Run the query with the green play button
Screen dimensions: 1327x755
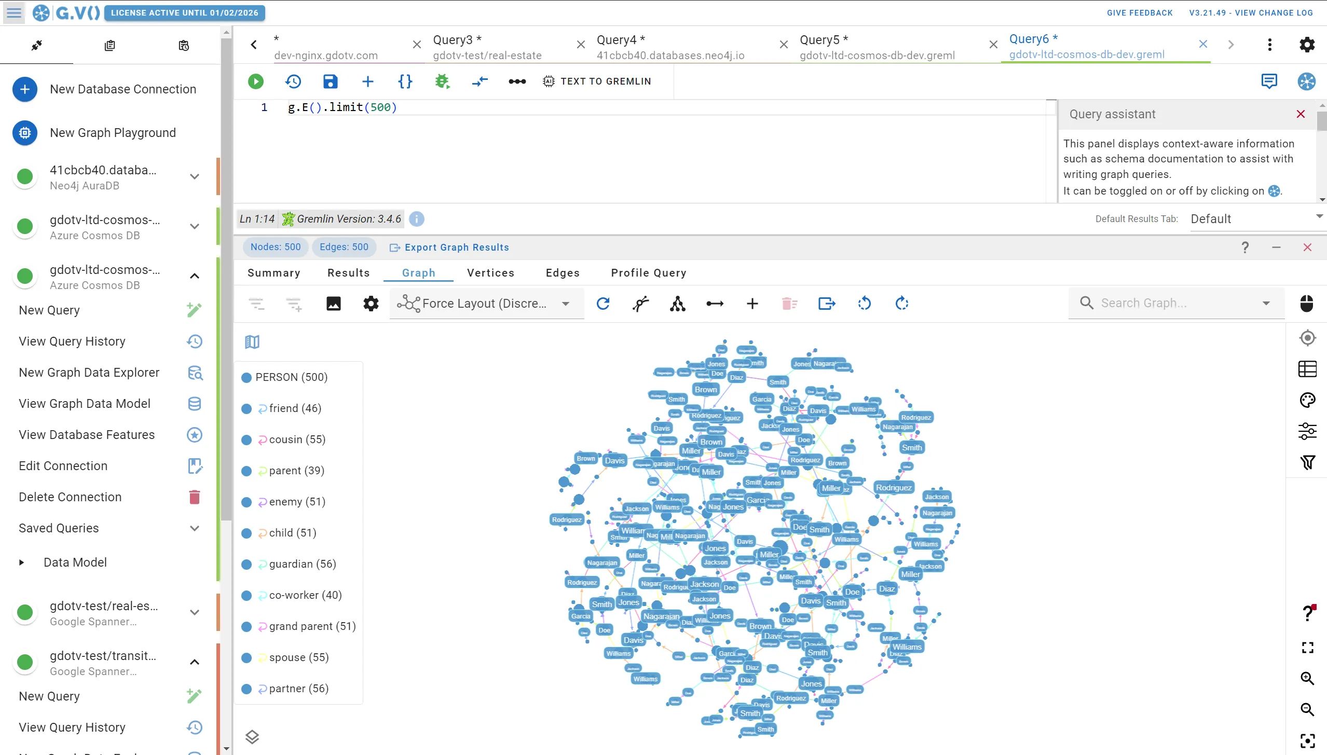(x=255, y=81)
